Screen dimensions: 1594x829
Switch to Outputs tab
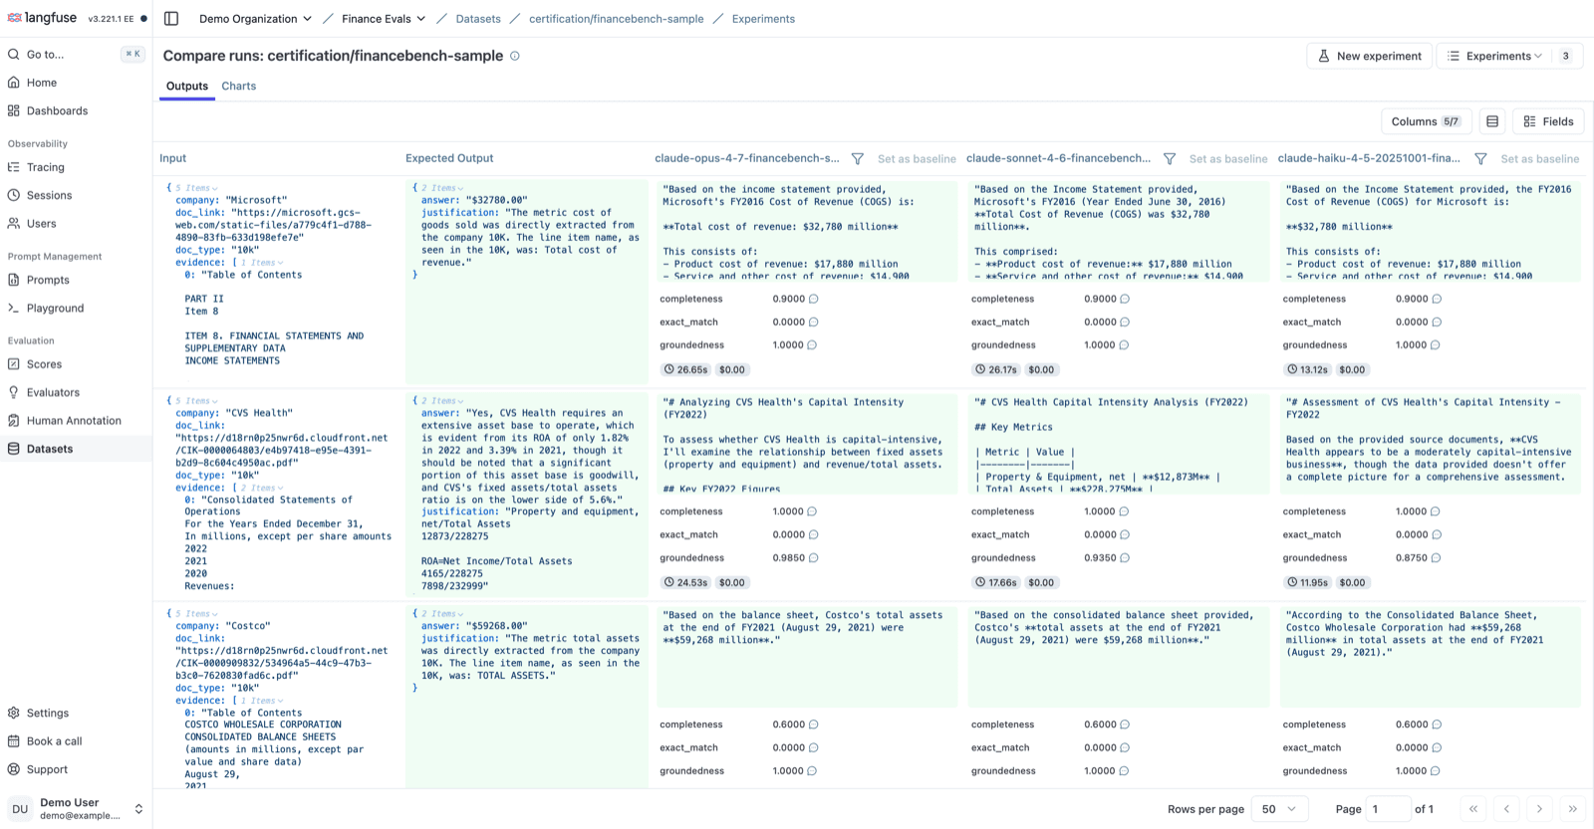[x=187, y=87]
